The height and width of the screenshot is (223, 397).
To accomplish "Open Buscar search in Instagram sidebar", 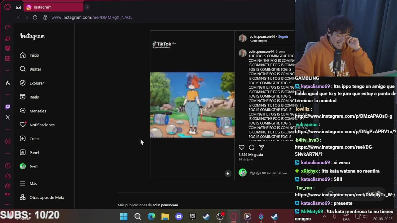I will point(30,69).
